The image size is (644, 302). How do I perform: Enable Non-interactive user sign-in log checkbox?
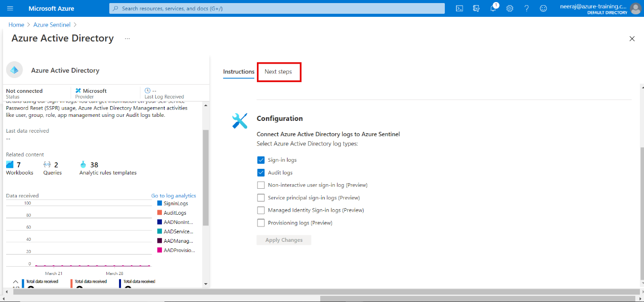pyautogui.click(x=261, y=185)
